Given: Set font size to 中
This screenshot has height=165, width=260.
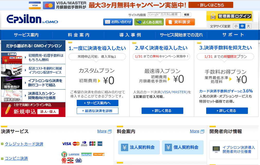Looking at the screenshot, I should point(242,26).
